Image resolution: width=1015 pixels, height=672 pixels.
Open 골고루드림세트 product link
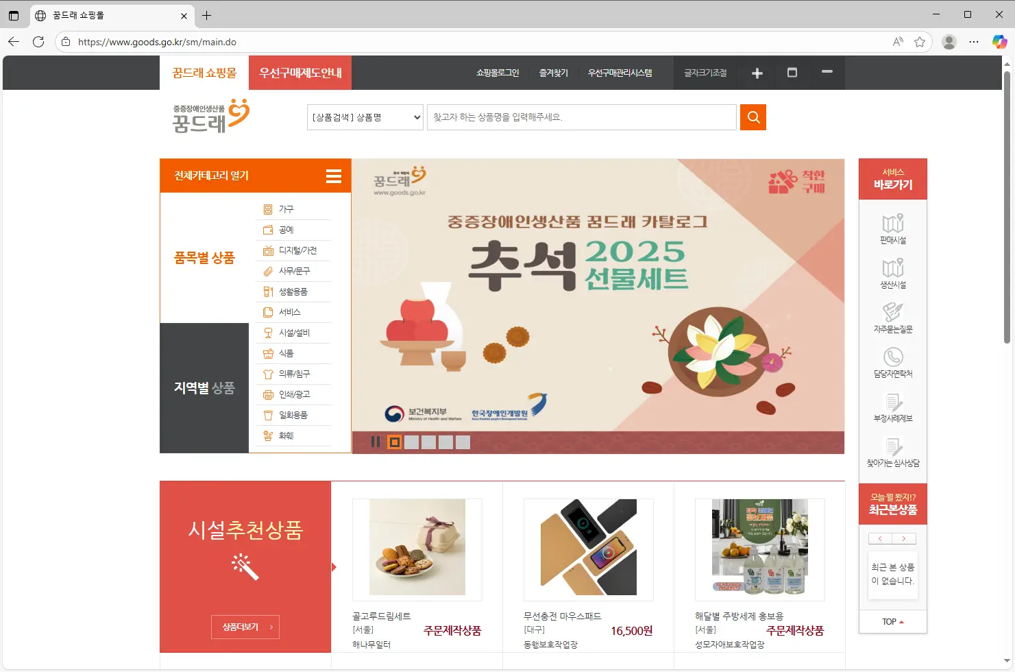click(x=382, y=616)
